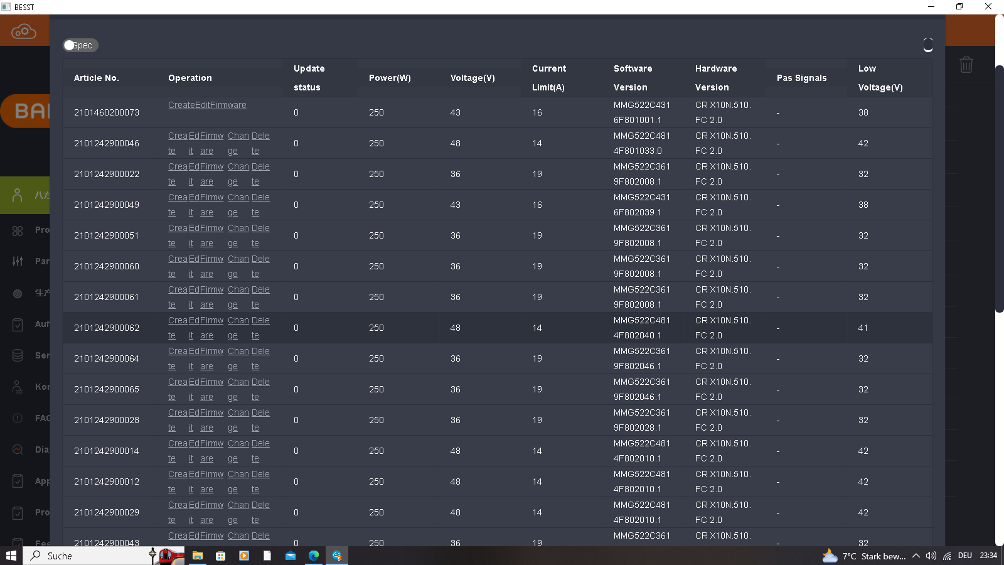Open File Explorer from the taskbar

click(197, 556)
